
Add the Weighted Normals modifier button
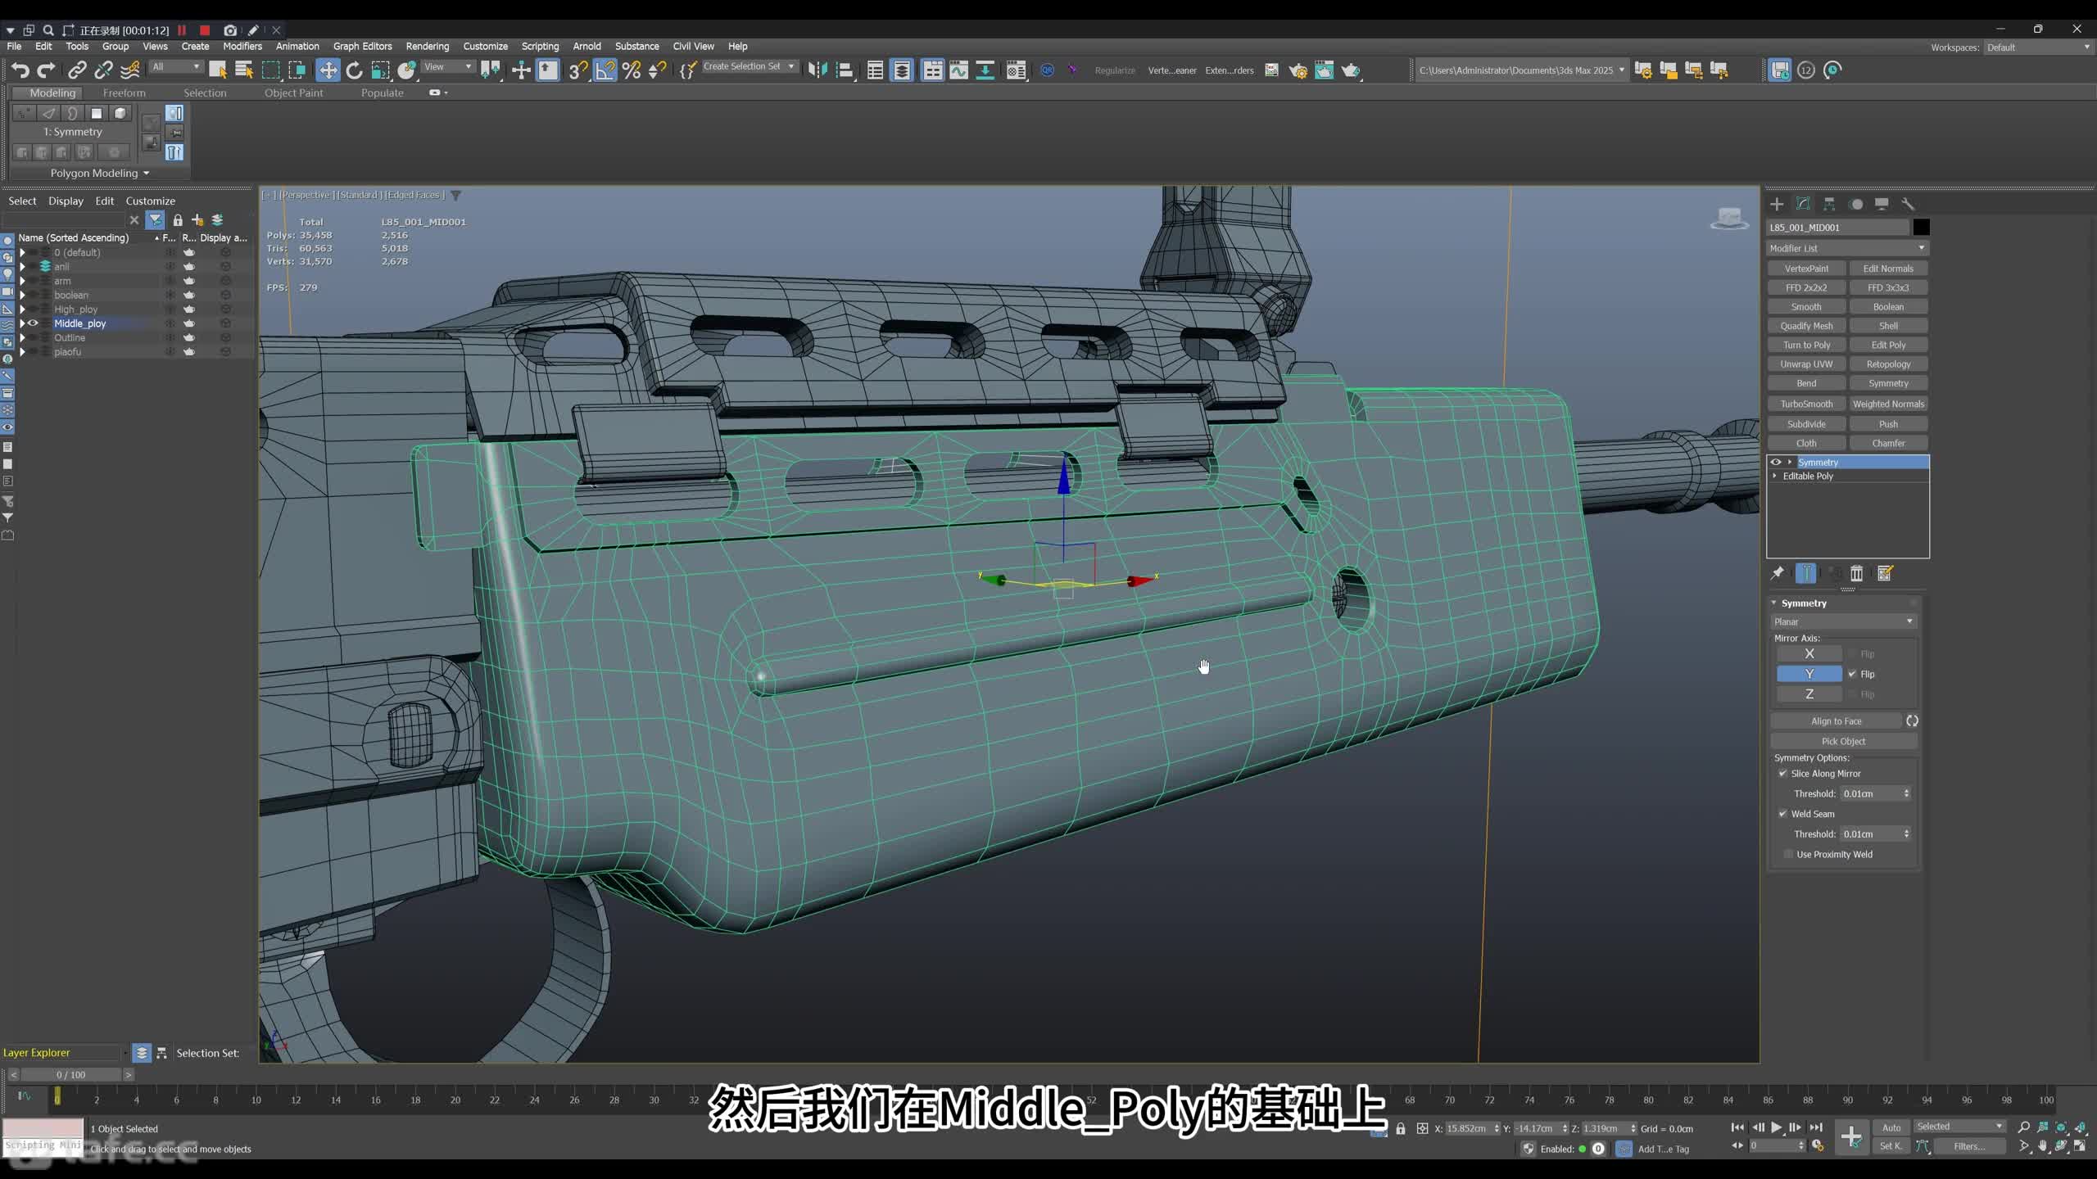(x=1888, y=404)
